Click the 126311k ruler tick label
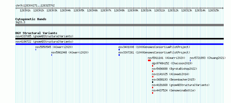The image size is (231, 103). point(160,10)
